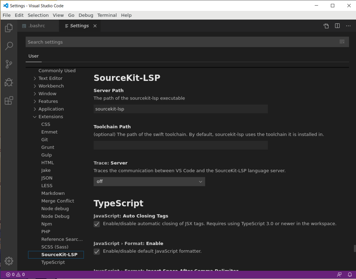Open the Source Control view

[x=9, y=64]
